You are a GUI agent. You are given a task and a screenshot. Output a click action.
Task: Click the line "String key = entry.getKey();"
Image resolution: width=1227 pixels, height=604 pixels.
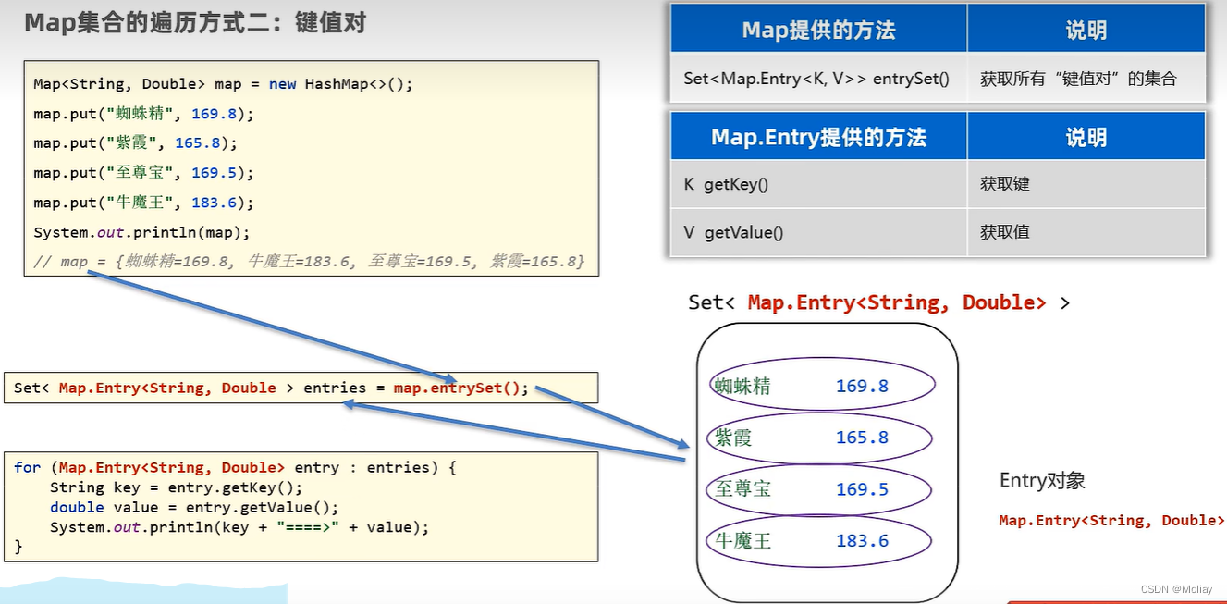point(177,487)
